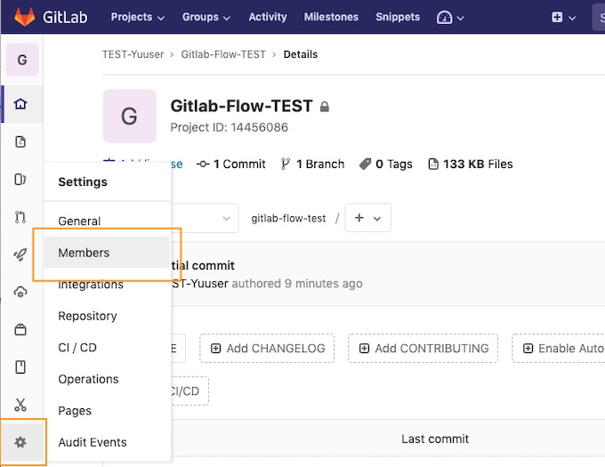605x467 pixels.
Task: Open the Wiki book icon in sidebar
Action: [20, 367]
